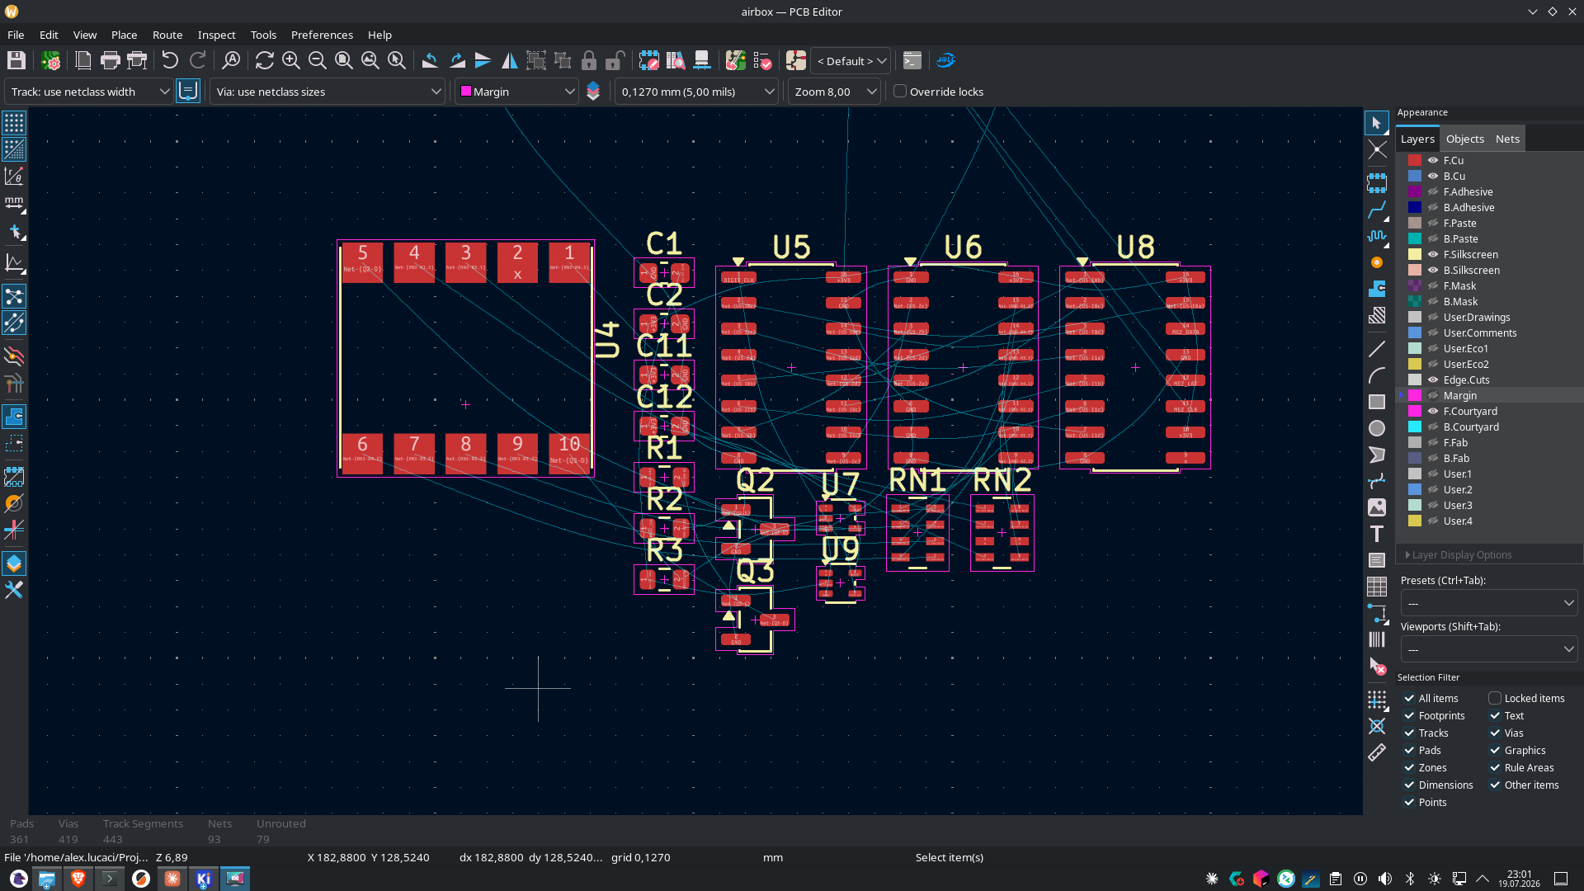Screen dimensions: 1584x891
Task: Select the Add text tool
Action: coord(1377,534)
